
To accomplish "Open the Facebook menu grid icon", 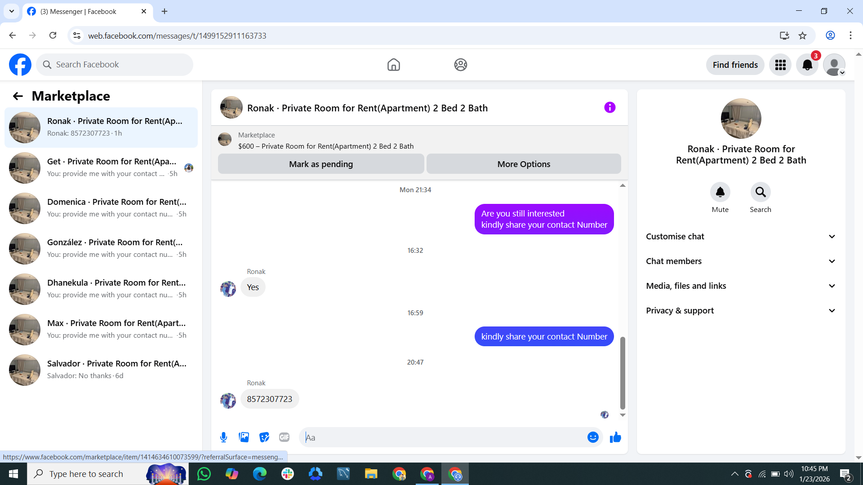I will [x=780, y=65].
